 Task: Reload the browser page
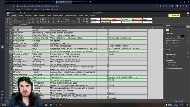[x=14, y=6]
